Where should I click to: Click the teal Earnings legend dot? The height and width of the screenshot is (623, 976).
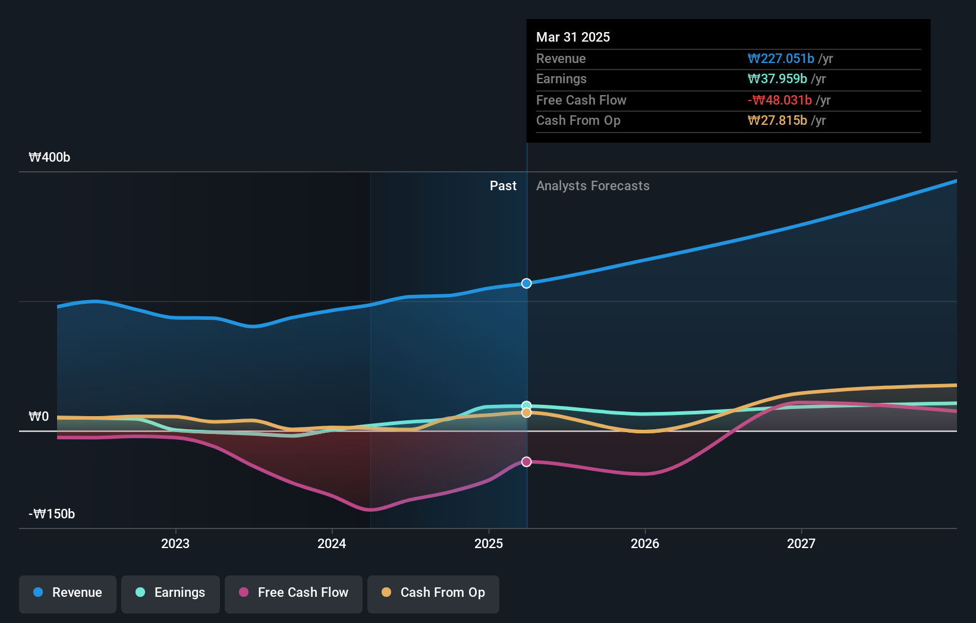tap(140, 593)
